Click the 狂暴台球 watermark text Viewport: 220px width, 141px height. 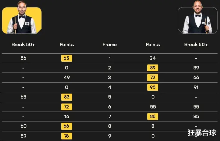coord(202,133)
